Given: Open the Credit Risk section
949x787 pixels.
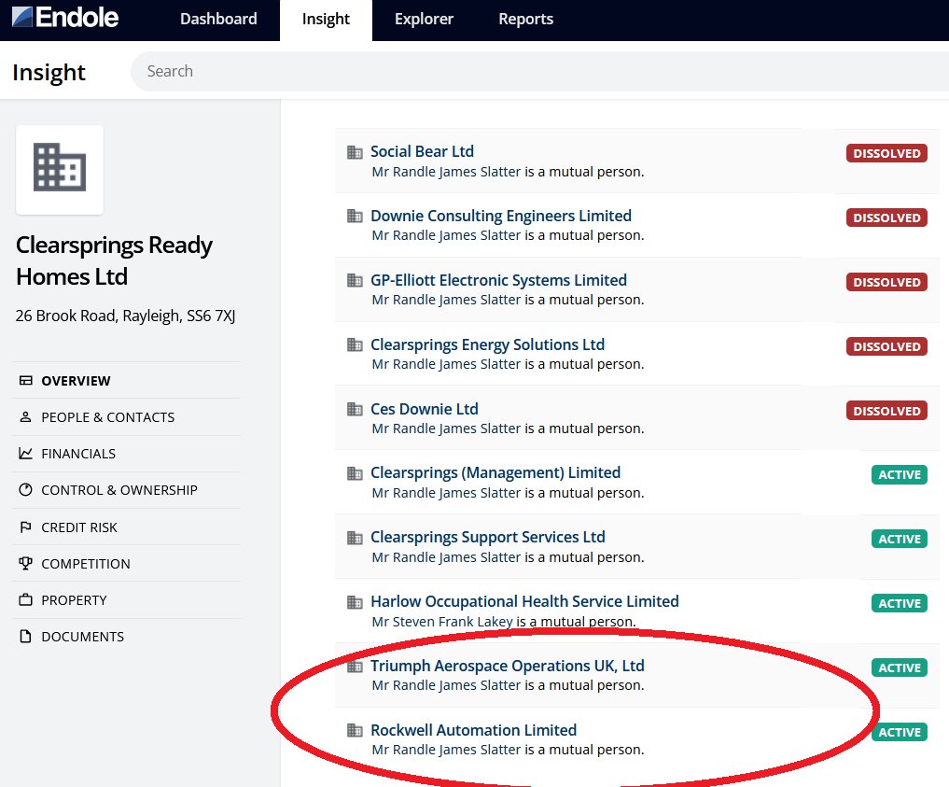Looking at the screenshot, I should pyautogui.click(x=127, y=527).
